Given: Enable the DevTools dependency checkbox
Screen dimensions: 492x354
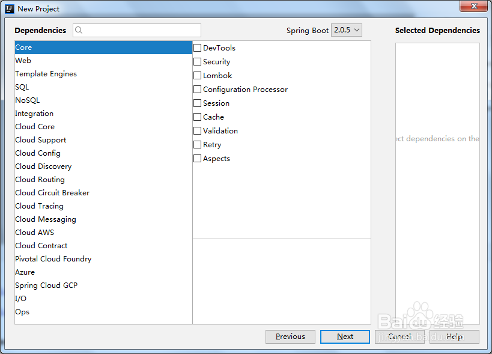Looking at the screenshot, I should [x=198, y=47].
